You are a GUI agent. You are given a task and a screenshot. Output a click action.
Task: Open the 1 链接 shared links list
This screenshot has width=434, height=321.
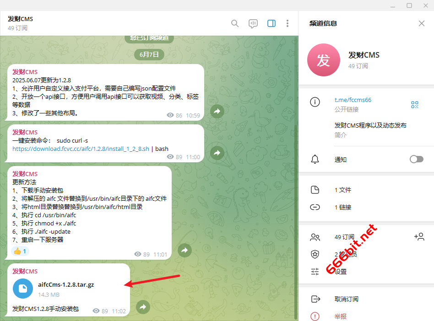[x=366, y=207]
